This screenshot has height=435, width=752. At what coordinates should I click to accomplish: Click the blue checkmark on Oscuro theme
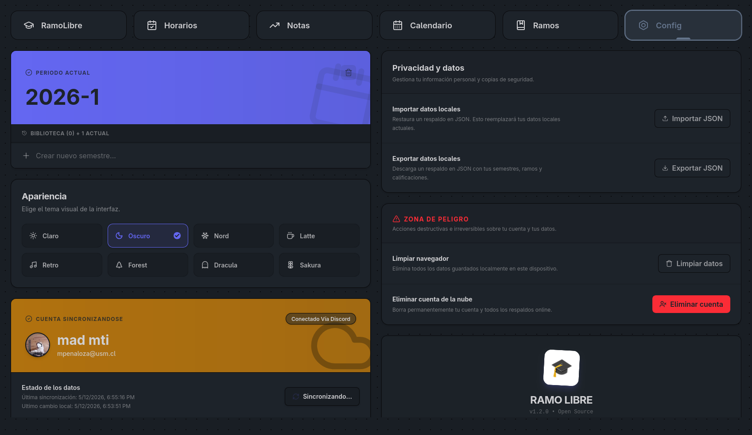(177, 236)
